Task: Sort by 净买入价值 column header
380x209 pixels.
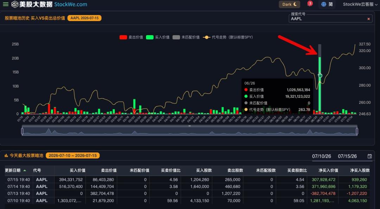Action: 328,170
